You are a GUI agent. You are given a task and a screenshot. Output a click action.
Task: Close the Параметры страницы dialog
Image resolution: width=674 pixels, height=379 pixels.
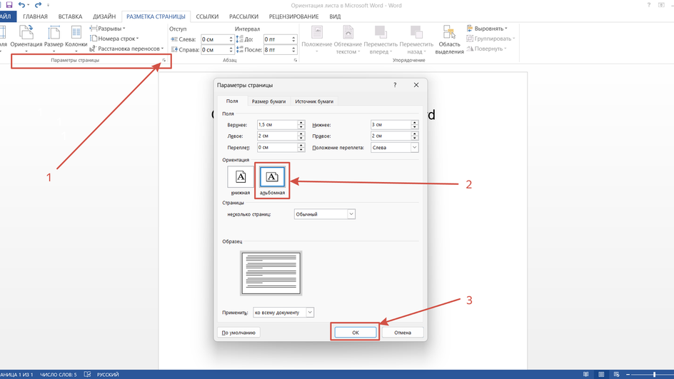click(416, 85)
